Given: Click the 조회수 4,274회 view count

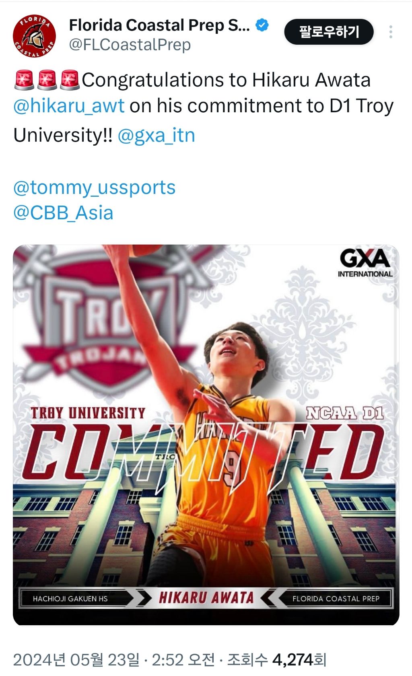Looking at the screenshot, I should [x=277, y=660].
